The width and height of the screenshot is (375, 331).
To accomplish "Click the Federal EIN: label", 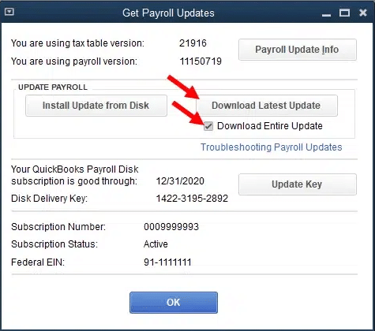I will click(x=38, y=262).
